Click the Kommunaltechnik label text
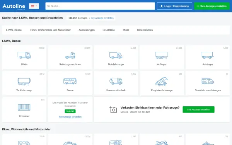The image size is (232, 145). pyautogui.click(x=116, y=90)
